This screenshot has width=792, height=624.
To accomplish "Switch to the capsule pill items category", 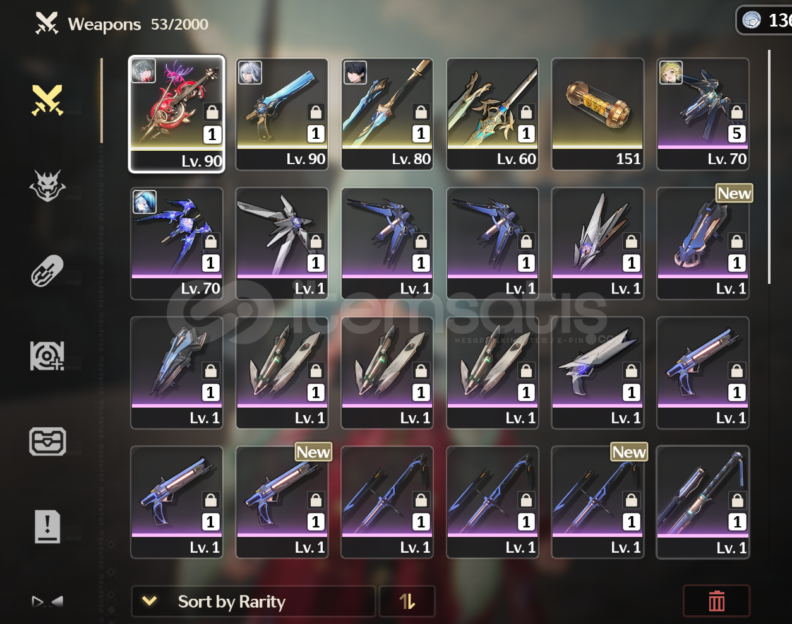I will pos(47,271).
